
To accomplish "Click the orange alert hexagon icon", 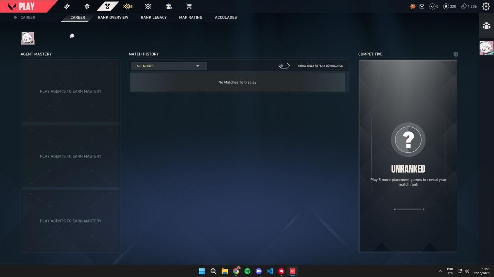I will click(x=413, y=6).
